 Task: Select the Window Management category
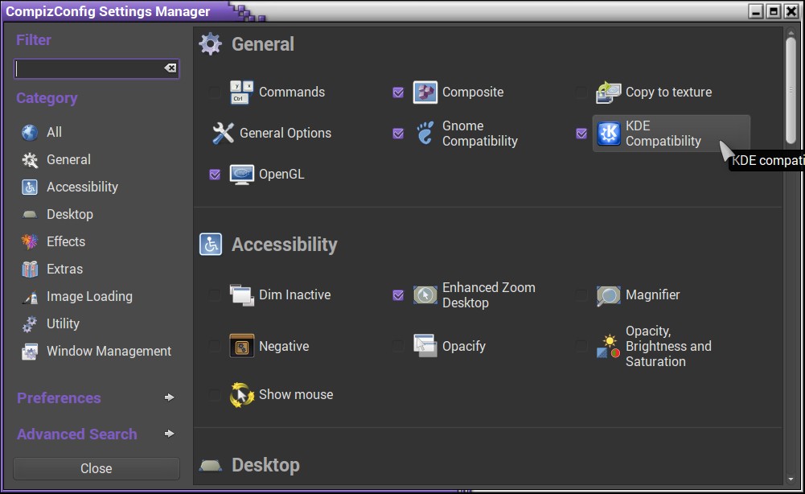pyautogui.click(x=109, y=351)
